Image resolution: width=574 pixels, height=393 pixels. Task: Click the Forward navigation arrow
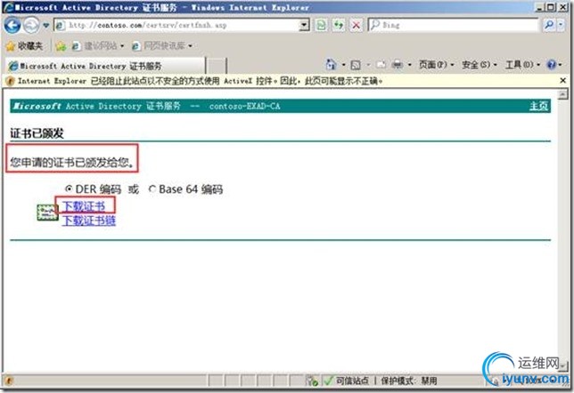click(x=31, y=25)
